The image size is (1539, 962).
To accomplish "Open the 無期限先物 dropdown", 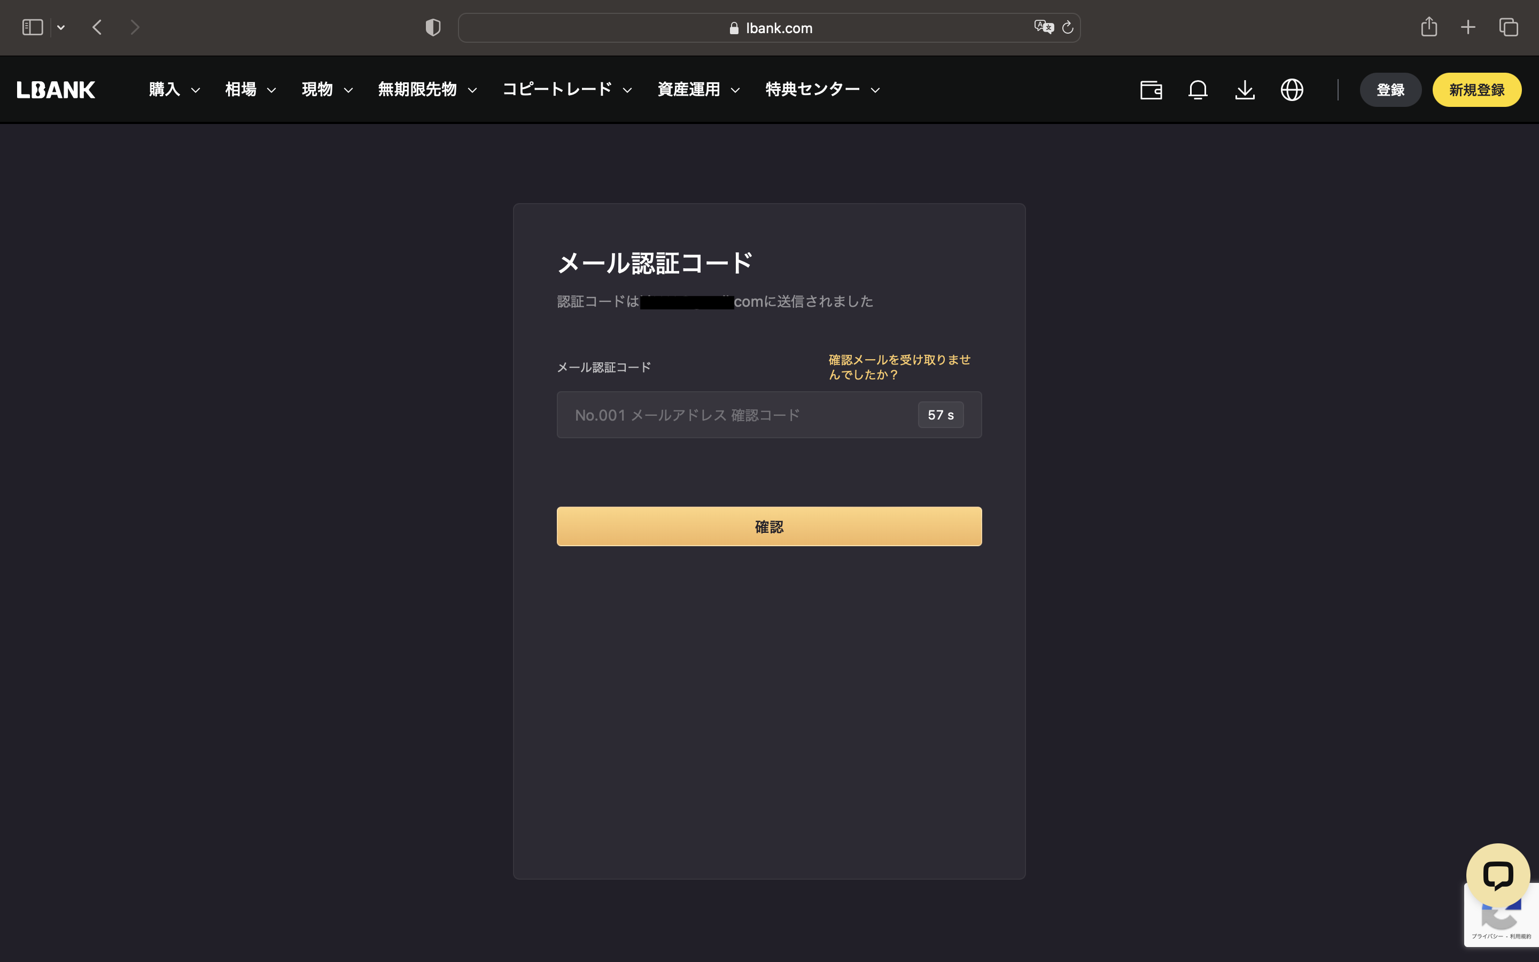I will [417, 89].
